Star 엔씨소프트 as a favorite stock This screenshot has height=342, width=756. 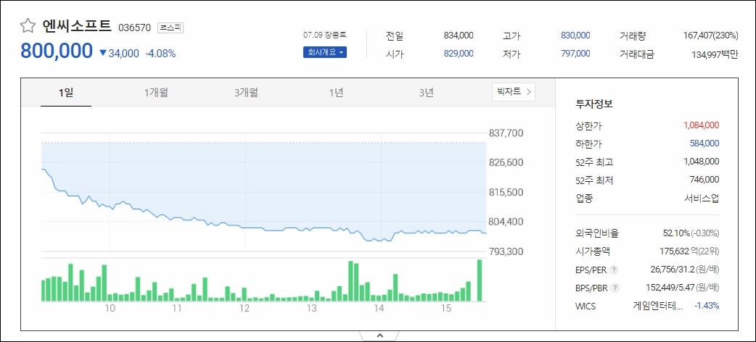pos(28,25)
